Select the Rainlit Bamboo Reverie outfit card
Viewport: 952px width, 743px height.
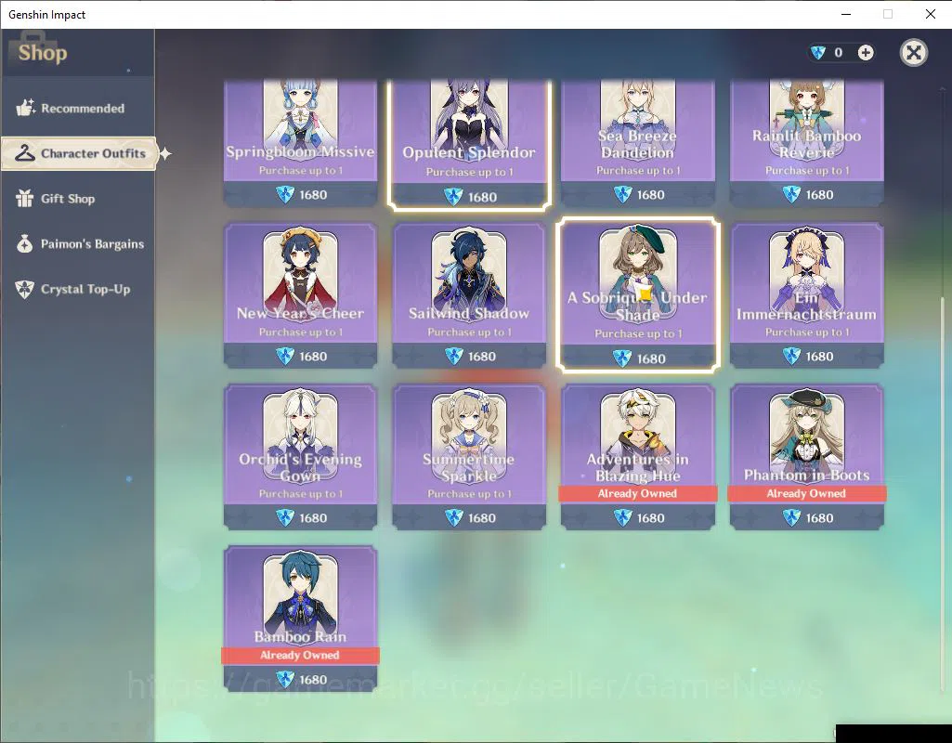point(806,143)
